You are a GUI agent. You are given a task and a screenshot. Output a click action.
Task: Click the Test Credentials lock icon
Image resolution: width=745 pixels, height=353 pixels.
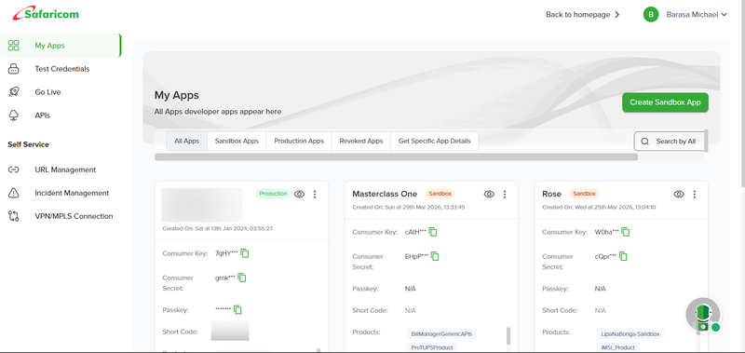click(x=14, y=69)
